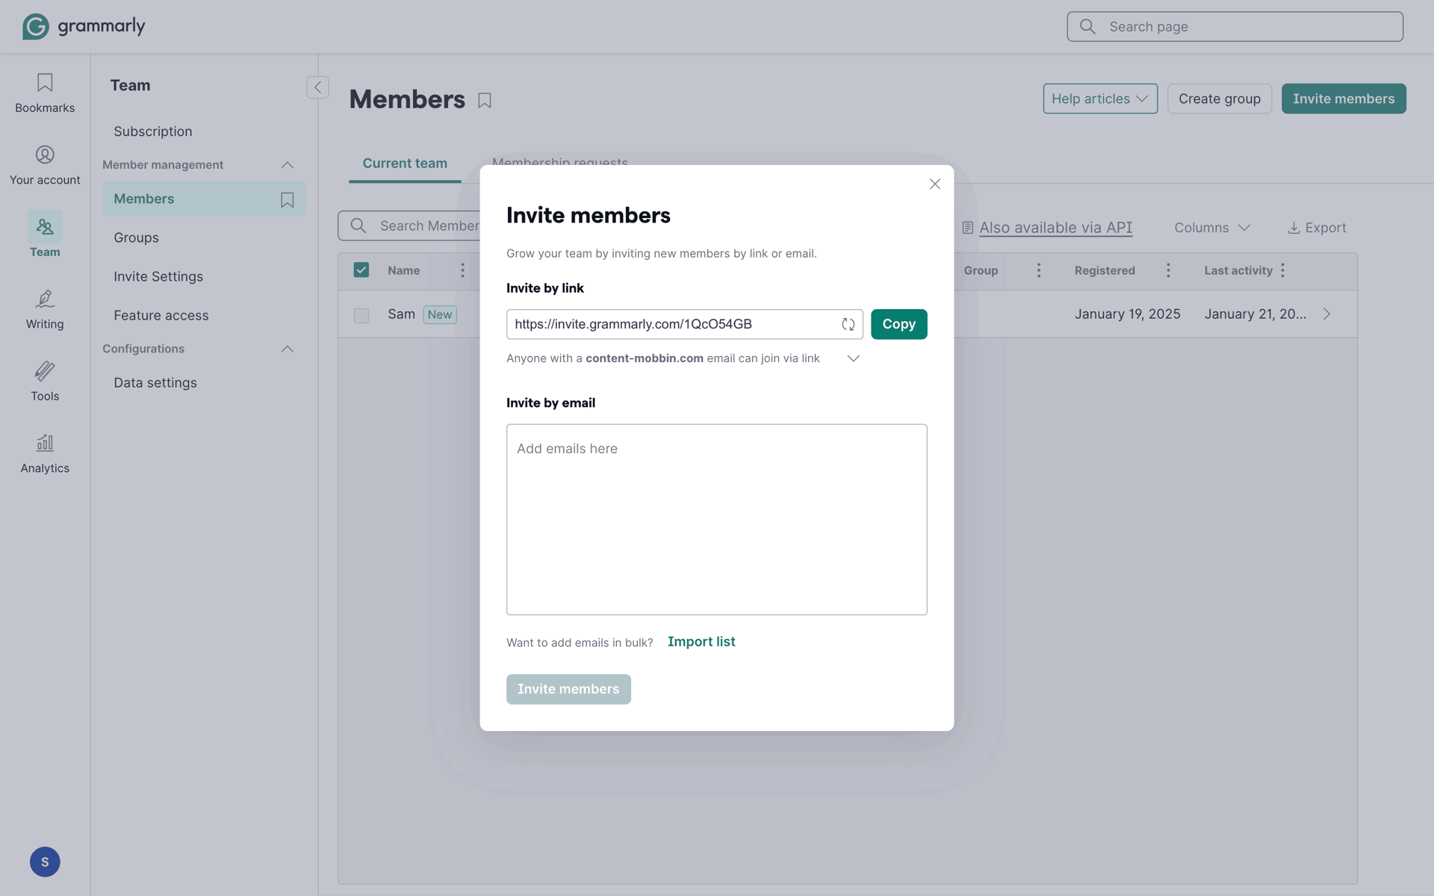Open Also available via API link

[1055, 228]
